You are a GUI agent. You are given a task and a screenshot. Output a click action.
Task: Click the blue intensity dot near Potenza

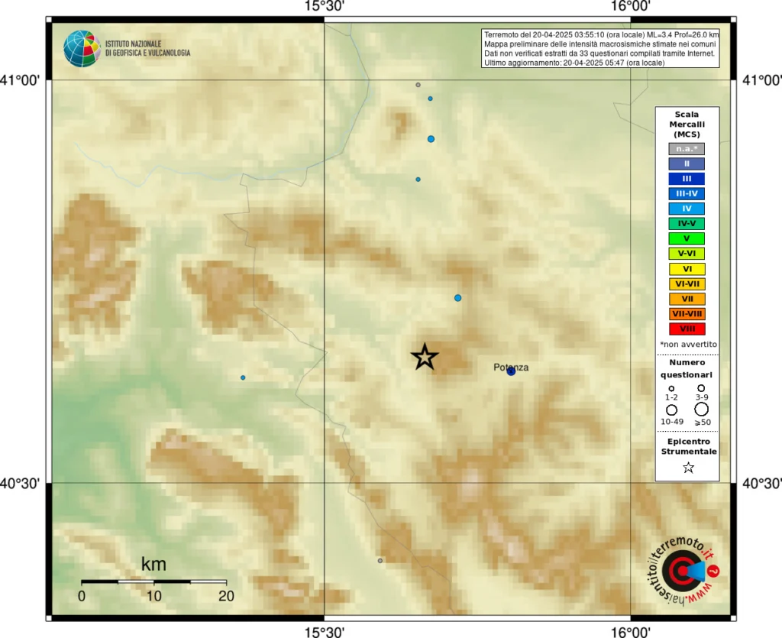[510, 372]
